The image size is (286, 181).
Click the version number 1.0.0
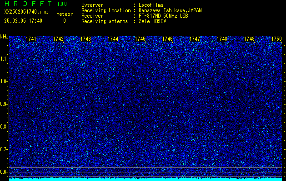point(62,4)
